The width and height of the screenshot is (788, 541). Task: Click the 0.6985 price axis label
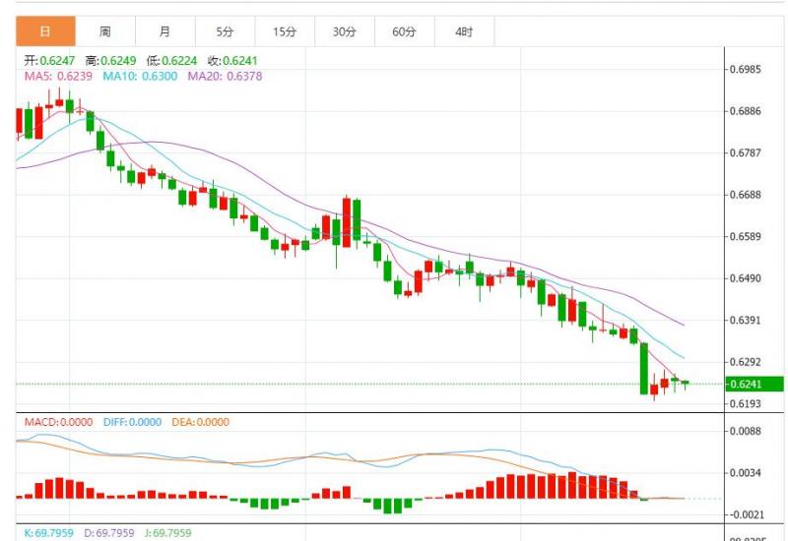746,69
